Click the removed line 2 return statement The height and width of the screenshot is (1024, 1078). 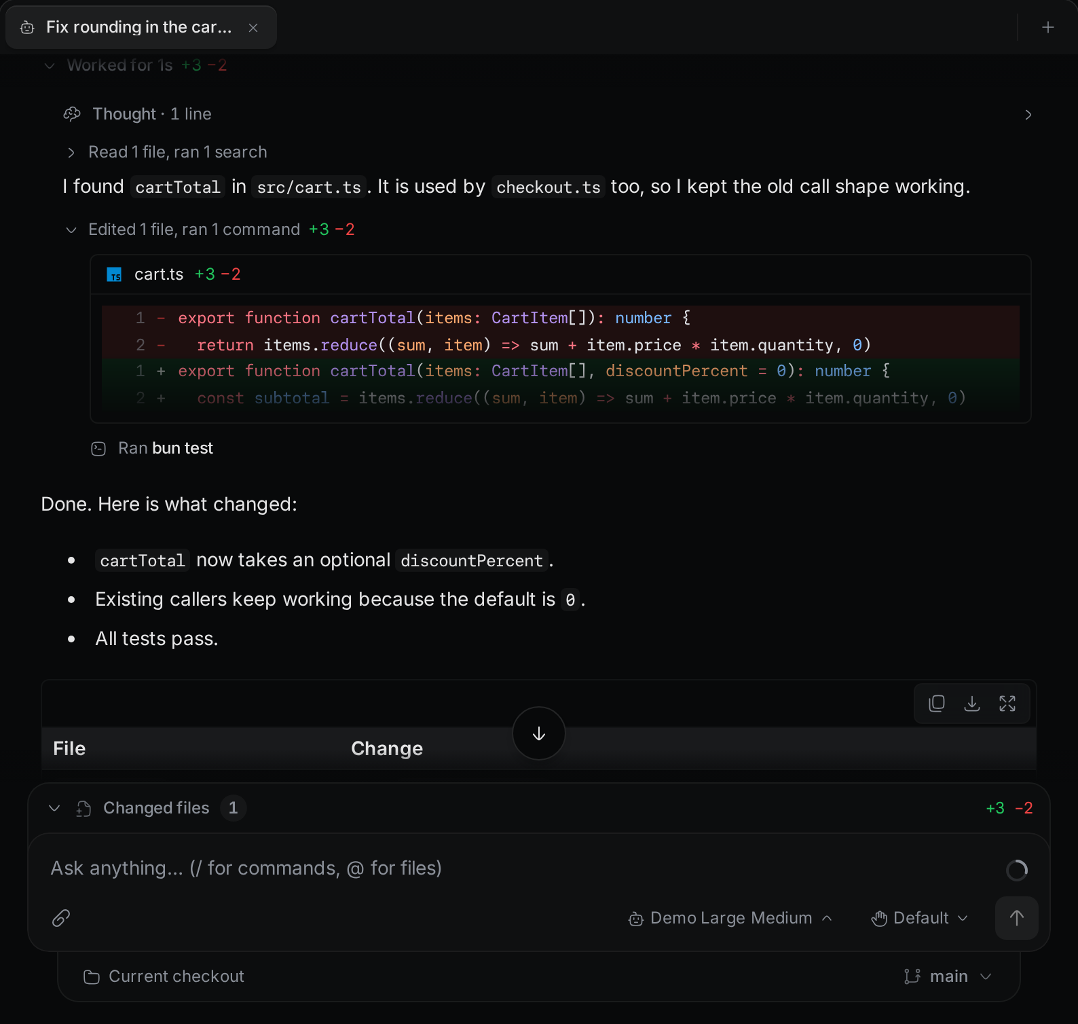561,345
